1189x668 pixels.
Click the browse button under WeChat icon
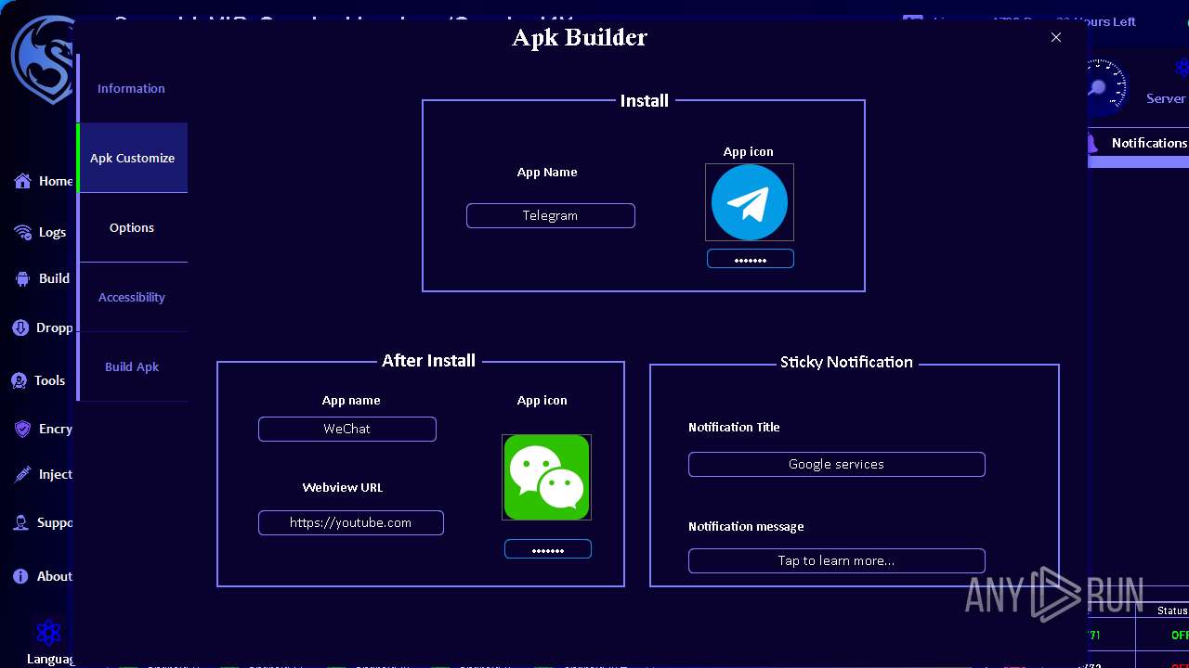coord(547,549)
